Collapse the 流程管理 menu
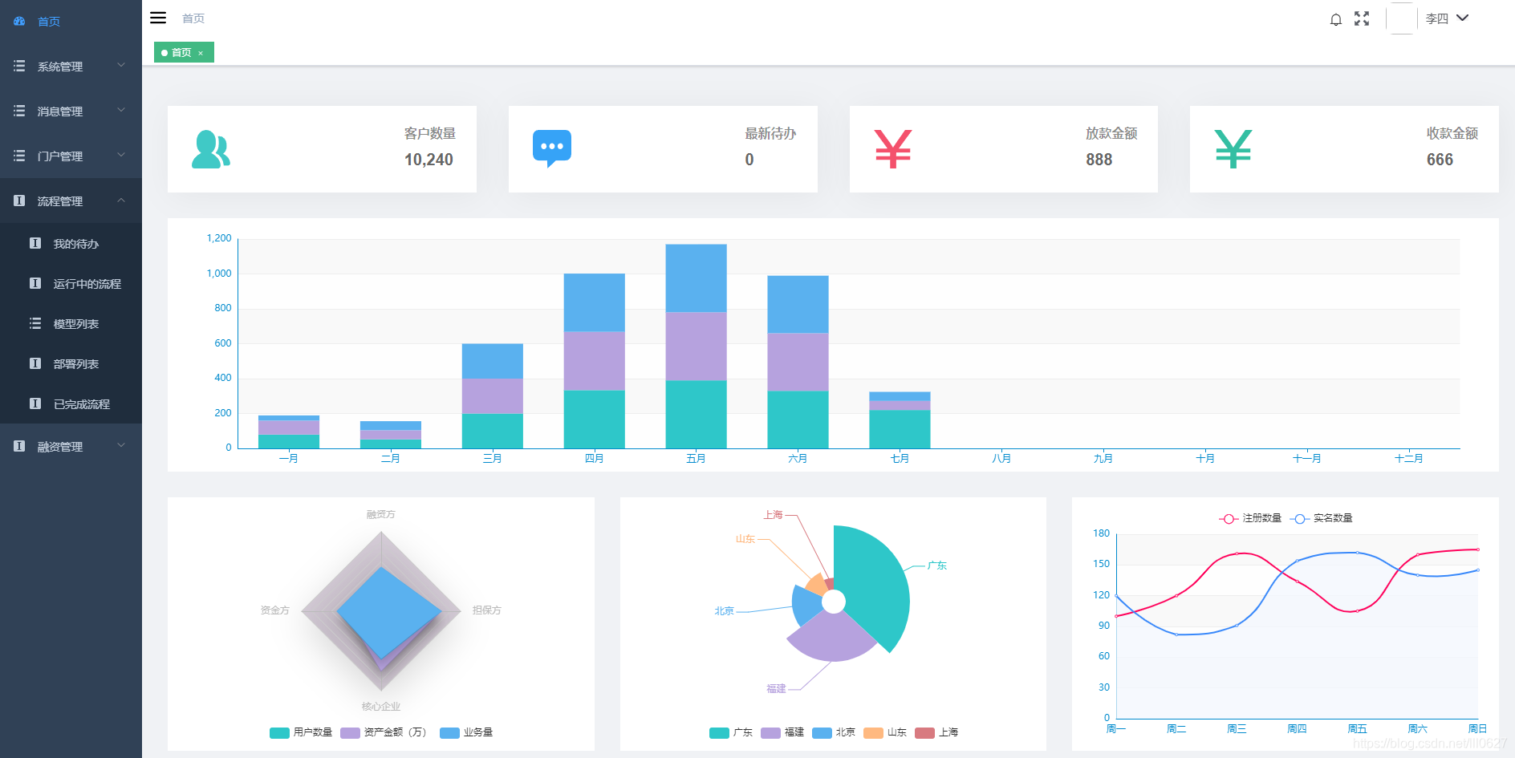This screenshot has width=1515, height=758. 71,201
